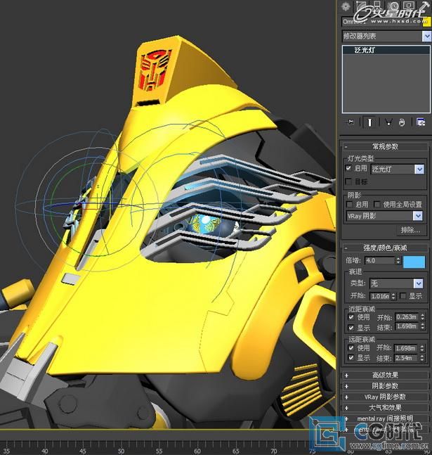Screen dimensions: 432x455
Task: Open the Utilities hammer panel tab
Action: [x=426, y=6]
